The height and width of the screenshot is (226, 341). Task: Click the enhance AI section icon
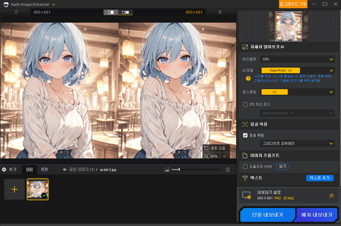click(x=245, y=47)
